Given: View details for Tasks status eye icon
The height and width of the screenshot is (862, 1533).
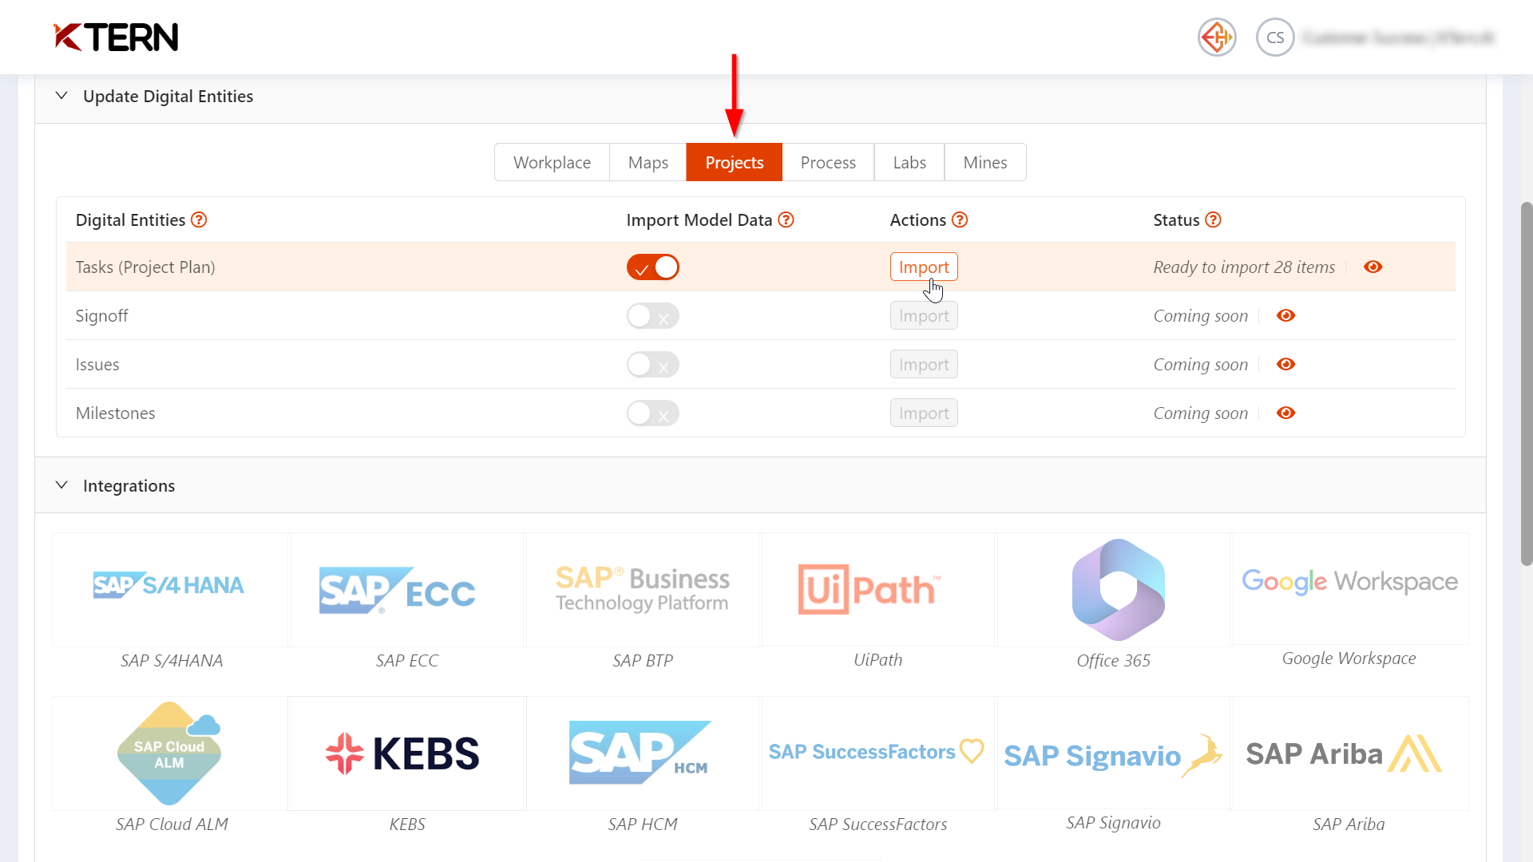Looking at the screenshot, I should [x=1373, y=267].
